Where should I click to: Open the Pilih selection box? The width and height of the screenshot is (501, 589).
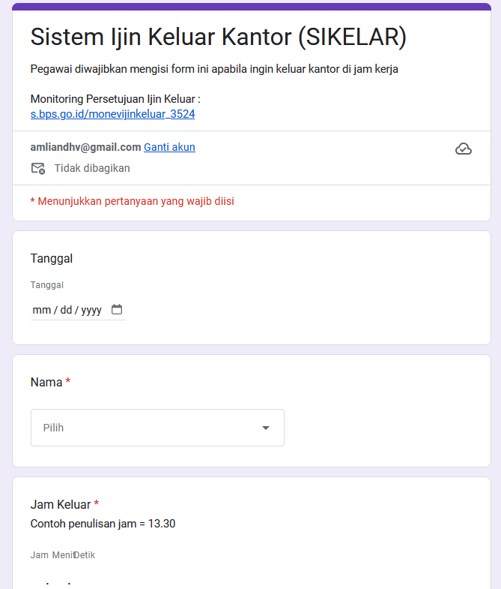coord(157,428)
